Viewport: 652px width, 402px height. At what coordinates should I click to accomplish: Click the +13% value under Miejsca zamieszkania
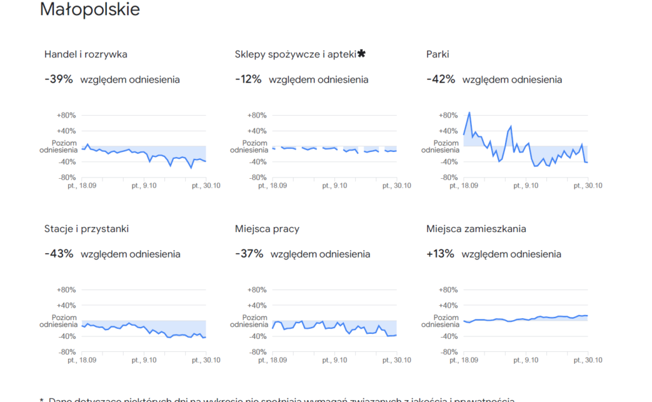441,254
